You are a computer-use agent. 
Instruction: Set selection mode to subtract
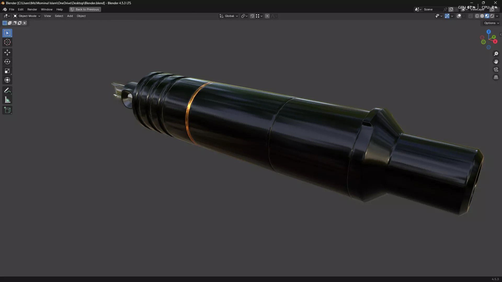click(15, 23)
